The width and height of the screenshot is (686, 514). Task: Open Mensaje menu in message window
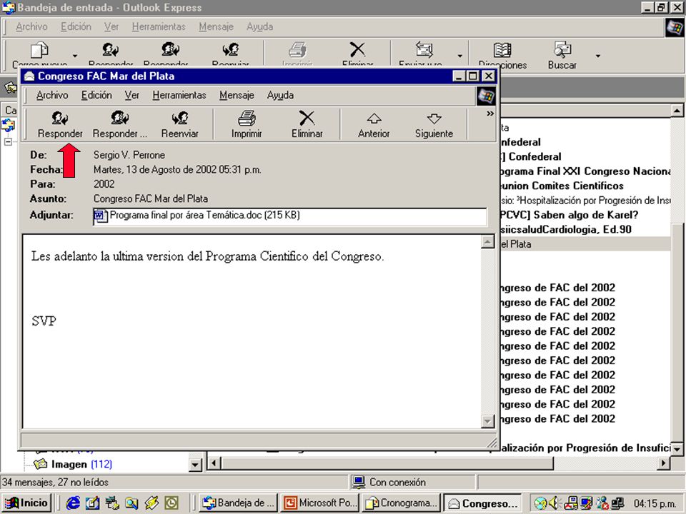tap(237, 95)
